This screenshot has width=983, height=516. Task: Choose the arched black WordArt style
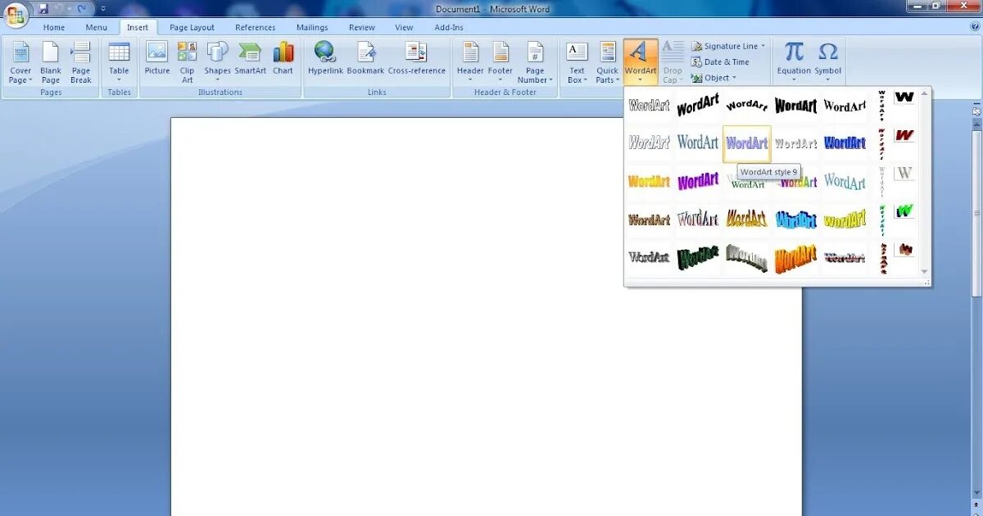746,105
